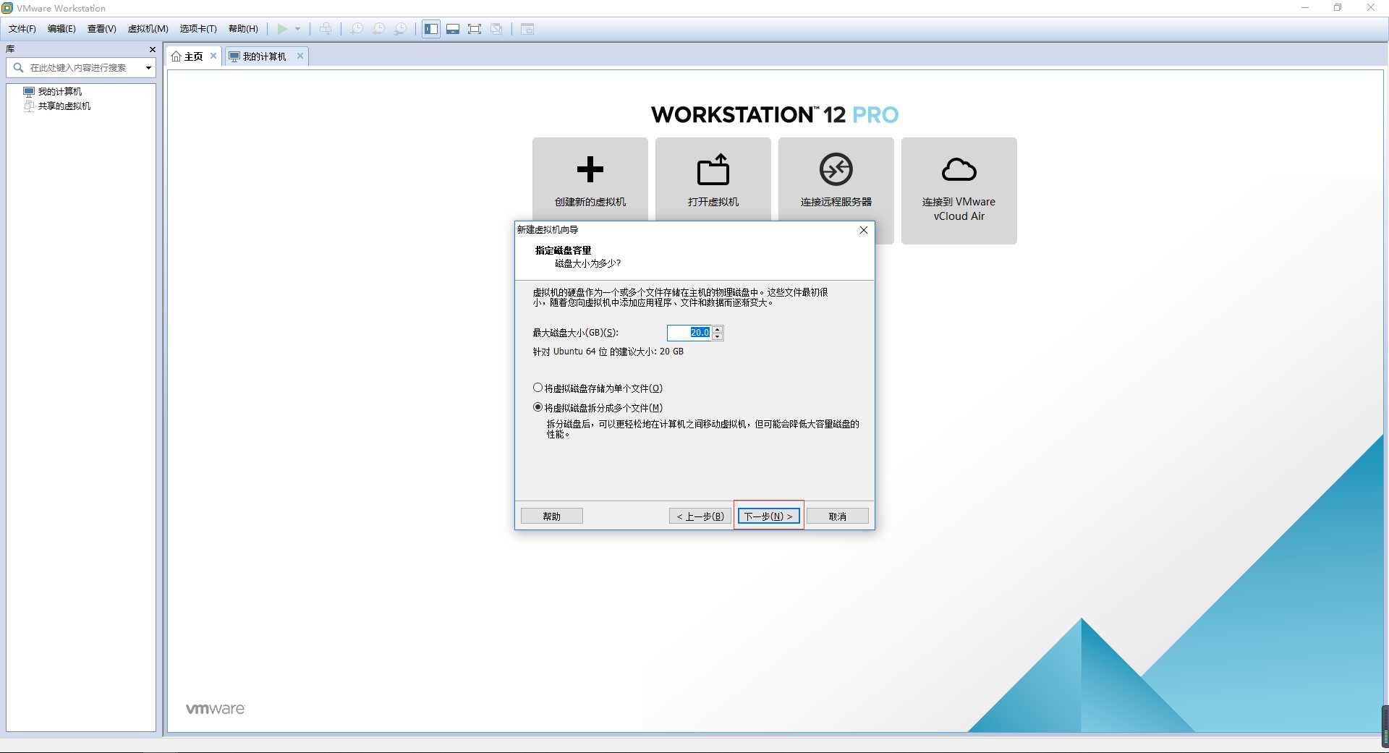Open the 虚拟机(M) menu
Image resolution: width=1389 pixels, height=753 pixels.
click(x=148, y=29)
